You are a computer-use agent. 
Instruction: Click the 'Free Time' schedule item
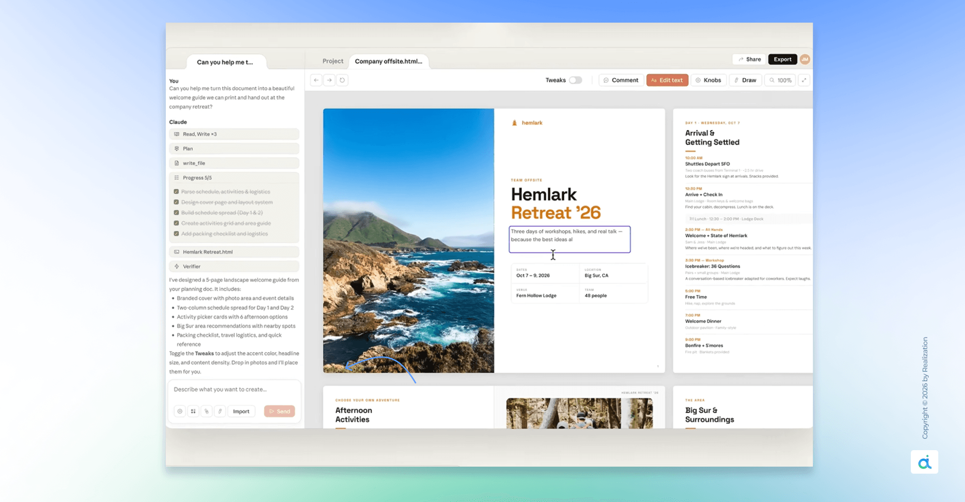click(x=696, y=297)
